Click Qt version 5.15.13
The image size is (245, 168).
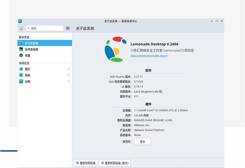click(138, 87)
